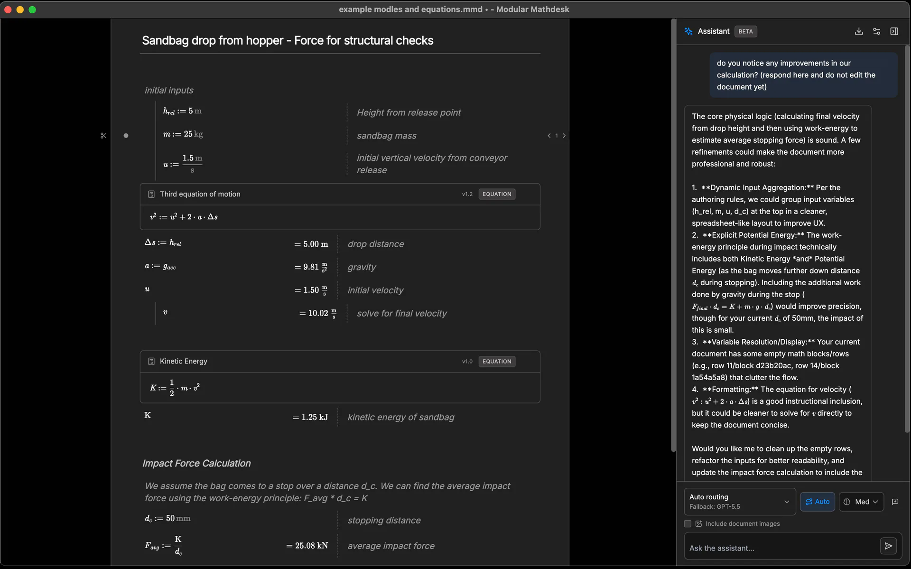
Task: Collapse the assistant side panel
Action: (894, 31)
